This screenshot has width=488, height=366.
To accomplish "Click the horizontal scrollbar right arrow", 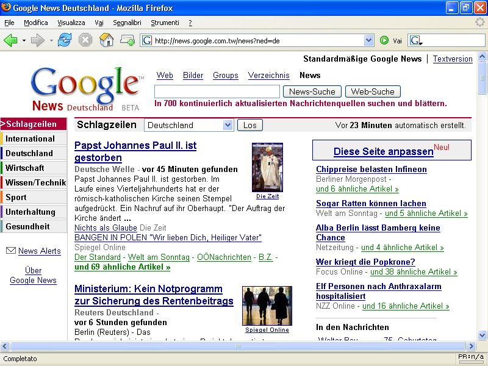I will coord(471,346).
